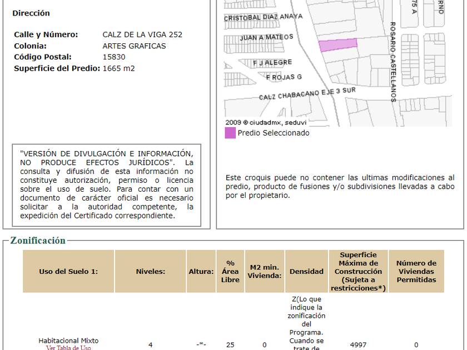Viewport: 467px width, 350px height.
Task: Select the postal code 15830
Action: [x=114, y=57]
